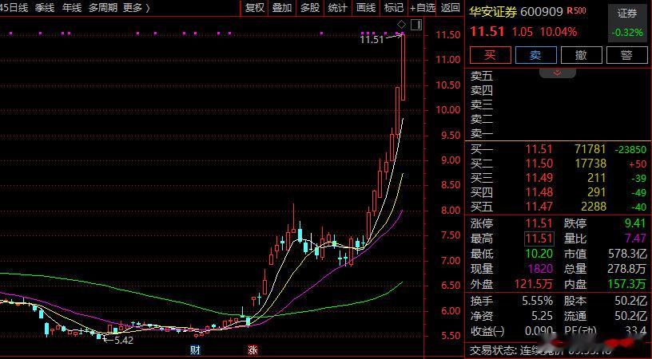Click the 警 alert button
This screenshot has height=359, width=652.
pyautogui.click(x=626, y=55)
